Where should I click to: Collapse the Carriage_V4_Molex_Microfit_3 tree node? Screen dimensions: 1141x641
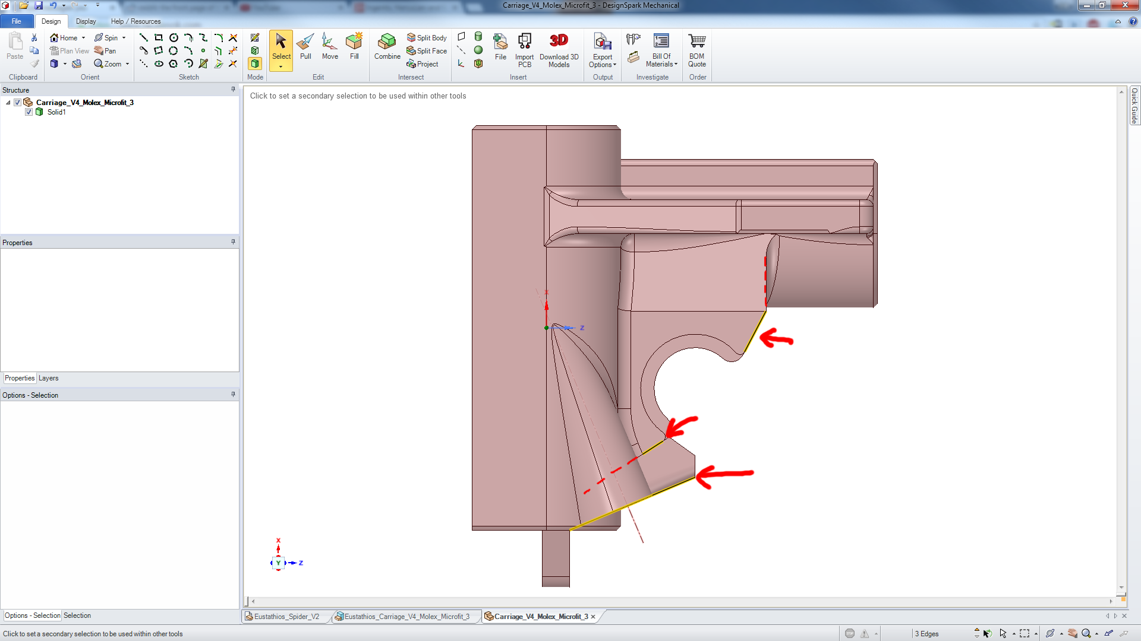pos(8,103)
